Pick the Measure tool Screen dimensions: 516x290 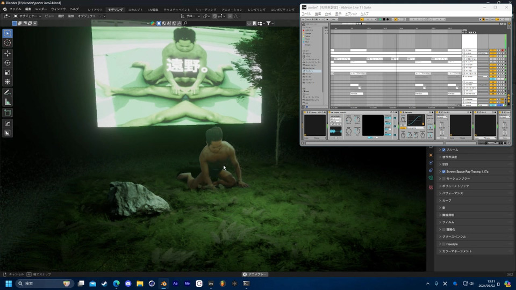(x=8, y=102)
